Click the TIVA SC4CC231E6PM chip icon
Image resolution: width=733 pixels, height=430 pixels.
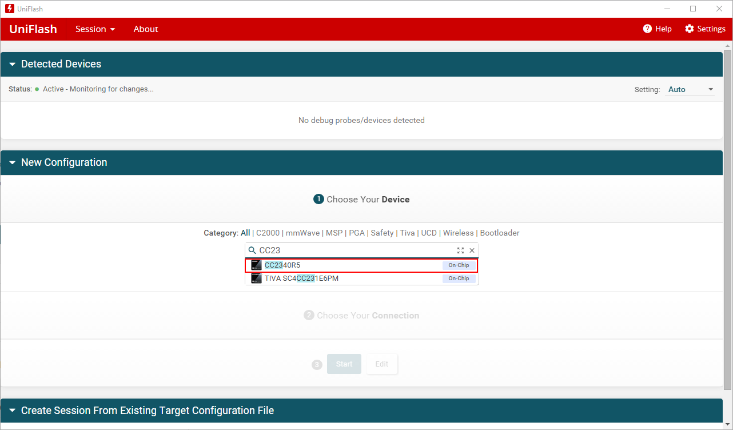point(256,278)
